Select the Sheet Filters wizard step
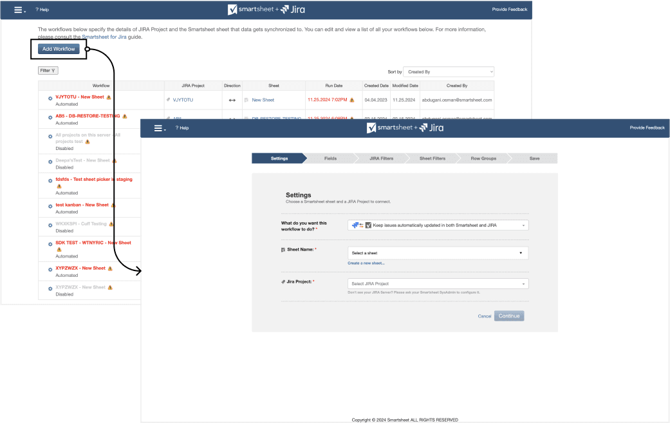This screenshot has height=423, width=670. [433, 158]
